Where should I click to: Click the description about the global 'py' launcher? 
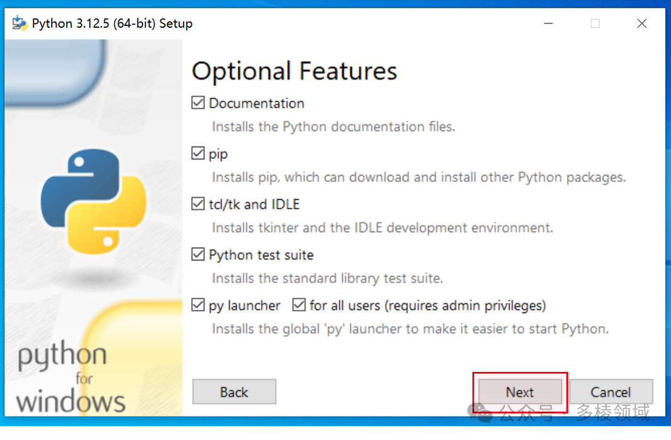point(410,329)
